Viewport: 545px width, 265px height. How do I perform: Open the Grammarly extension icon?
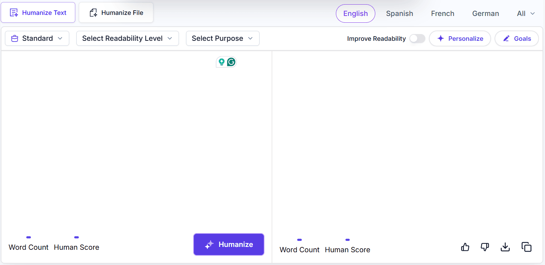pyautogui.click(x=231, y=62)
